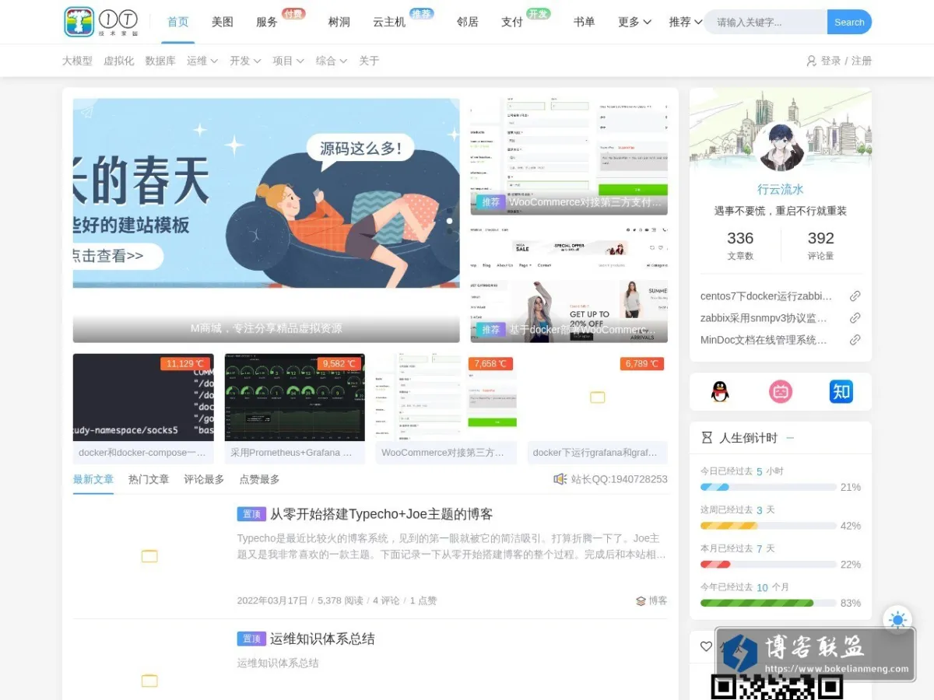The height and width of the screenshot is (700, 934).
Task: Open the 树洞 nav item
Action: coord(339,22)
